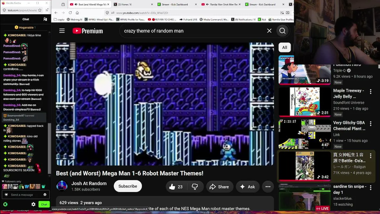Open the Webring.AI bookmark
This screenshot has width=380, height=214.
point(74,20)
